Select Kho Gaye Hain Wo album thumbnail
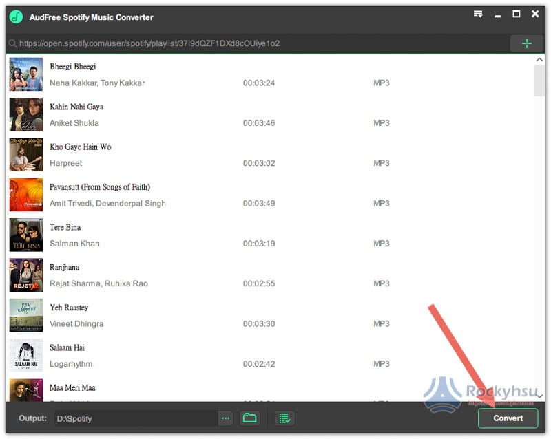The width and height of the screenshot is (551, 439). click(x=26, y=155)
